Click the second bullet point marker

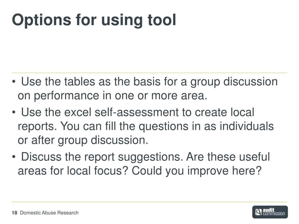coord(13,112)
